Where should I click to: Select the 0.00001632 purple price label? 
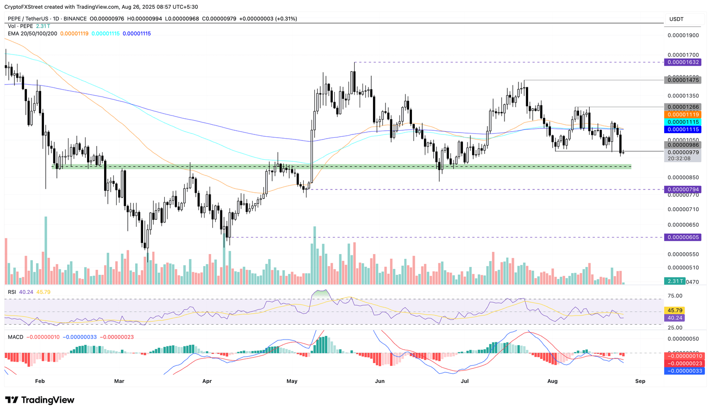click(682, 62)
